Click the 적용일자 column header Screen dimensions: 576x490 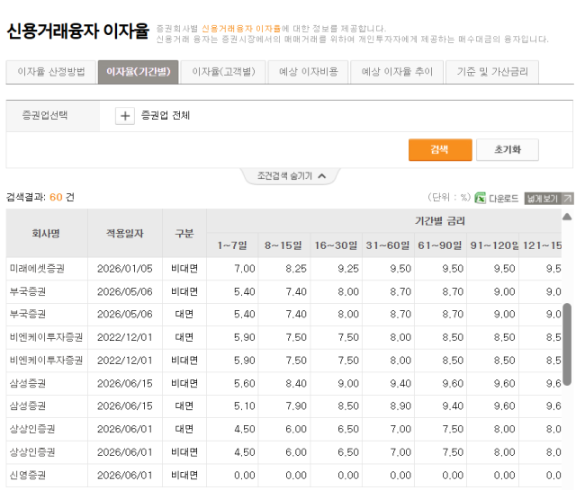click(x=125, y=234)
